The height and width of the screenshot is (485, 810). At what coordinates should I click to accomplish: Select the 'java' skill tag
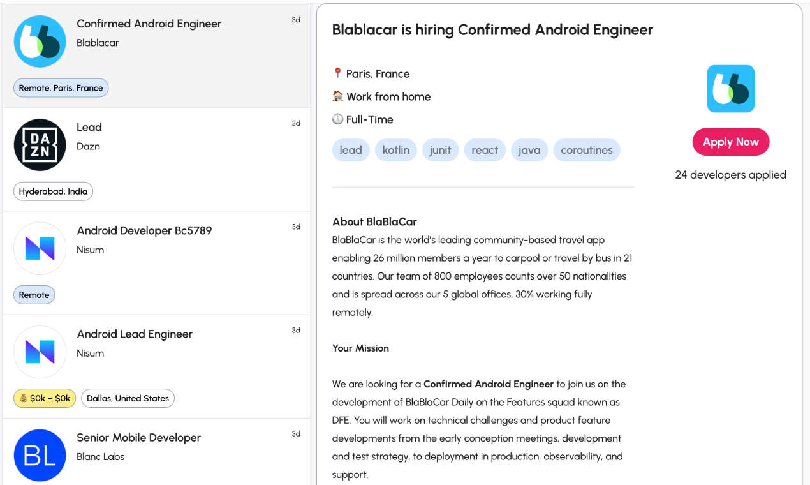[529, 150]
